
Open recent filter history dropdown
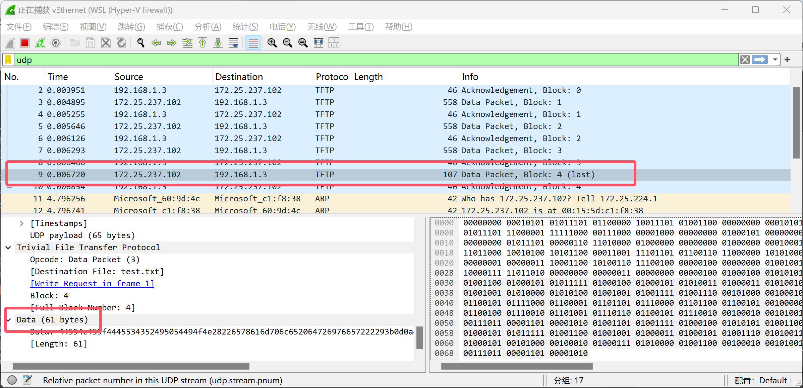tap(775, 60)
